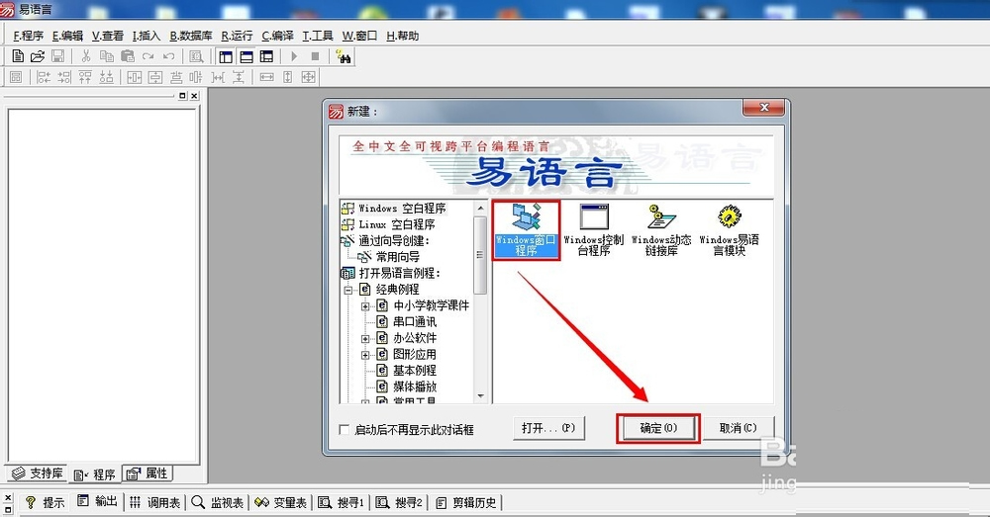Open the C.编译 menu
The width and height of the screenshot is (990, 517).
[x=278, y=36]
